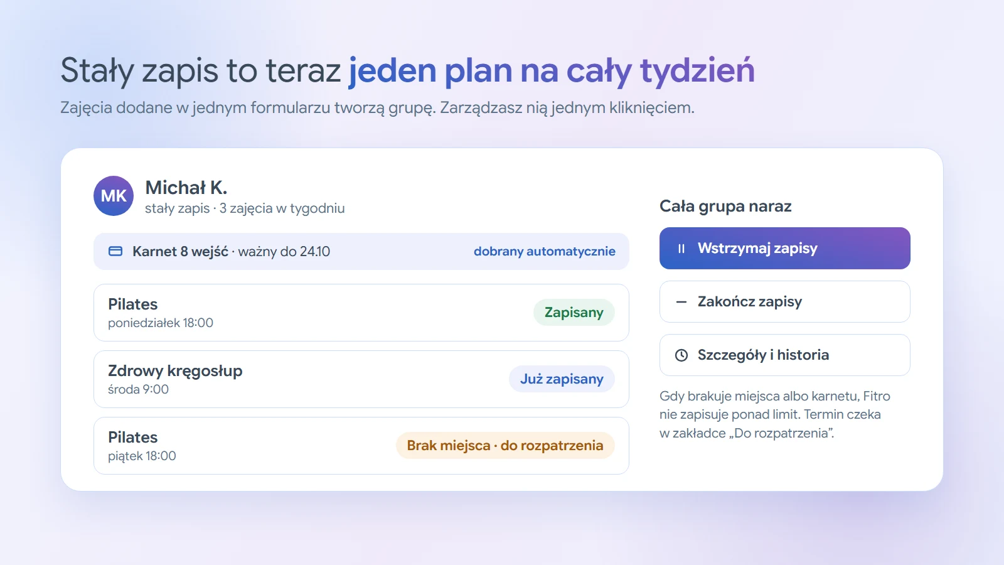Pause enrollments with Wstrzymaj zapisy button
This screenshot has height=565, width=1004.
pos(785,249)
